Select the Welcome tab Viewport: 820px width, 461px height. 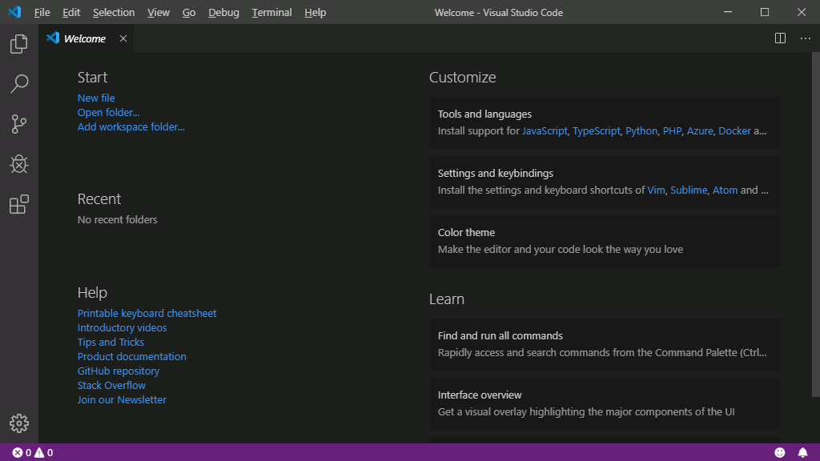pyautogui.click(x=86, y=38)
